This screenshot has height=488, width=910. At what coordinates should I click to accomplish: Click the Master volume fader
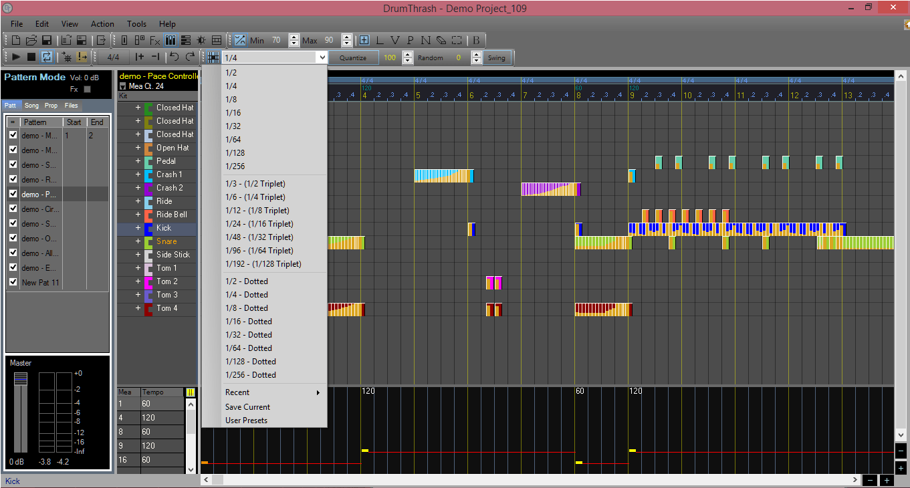point(21,379)
